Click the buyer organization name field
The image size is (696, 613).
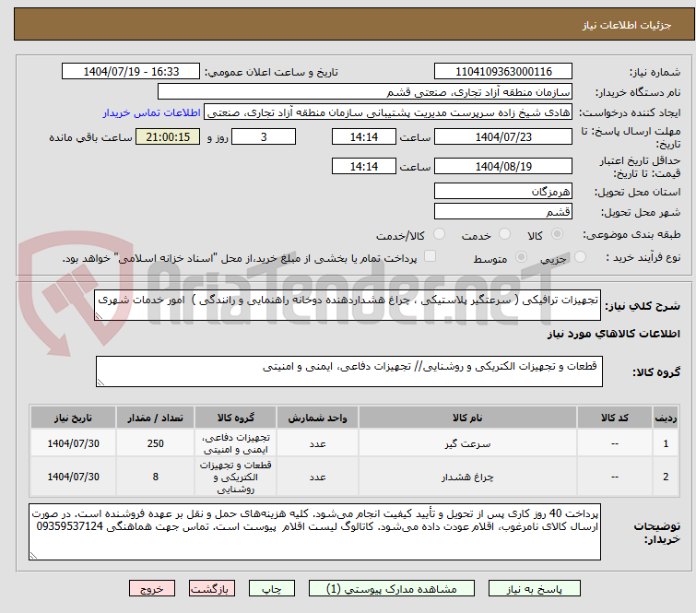[365, 92]
